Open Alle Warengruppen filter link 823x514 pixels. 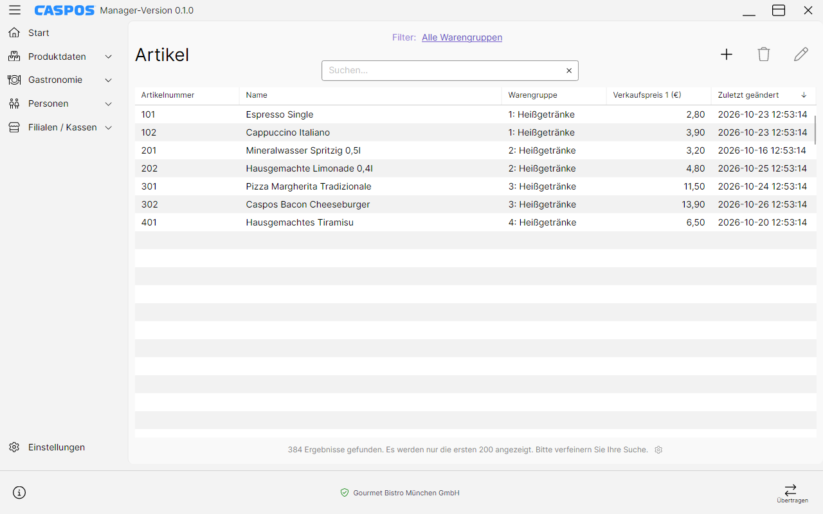coord(462,37)
